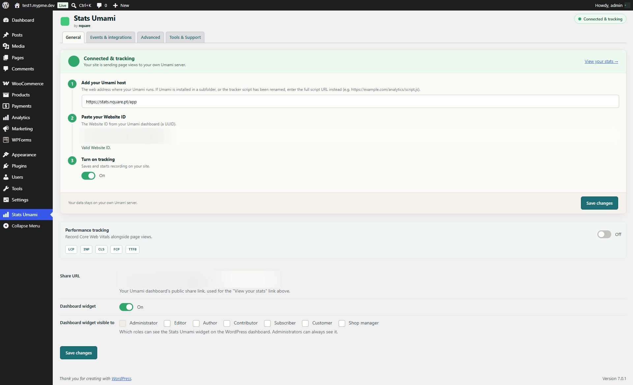Click the CLS metric tag
633x385 pixels.
(x=101, y=249)
